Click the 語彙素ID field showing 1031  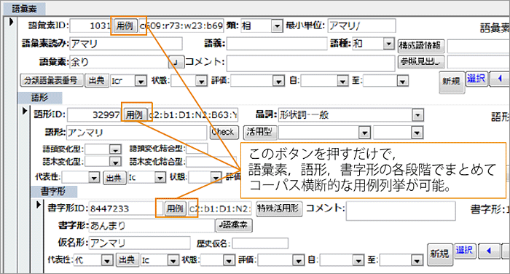point(91,26)
